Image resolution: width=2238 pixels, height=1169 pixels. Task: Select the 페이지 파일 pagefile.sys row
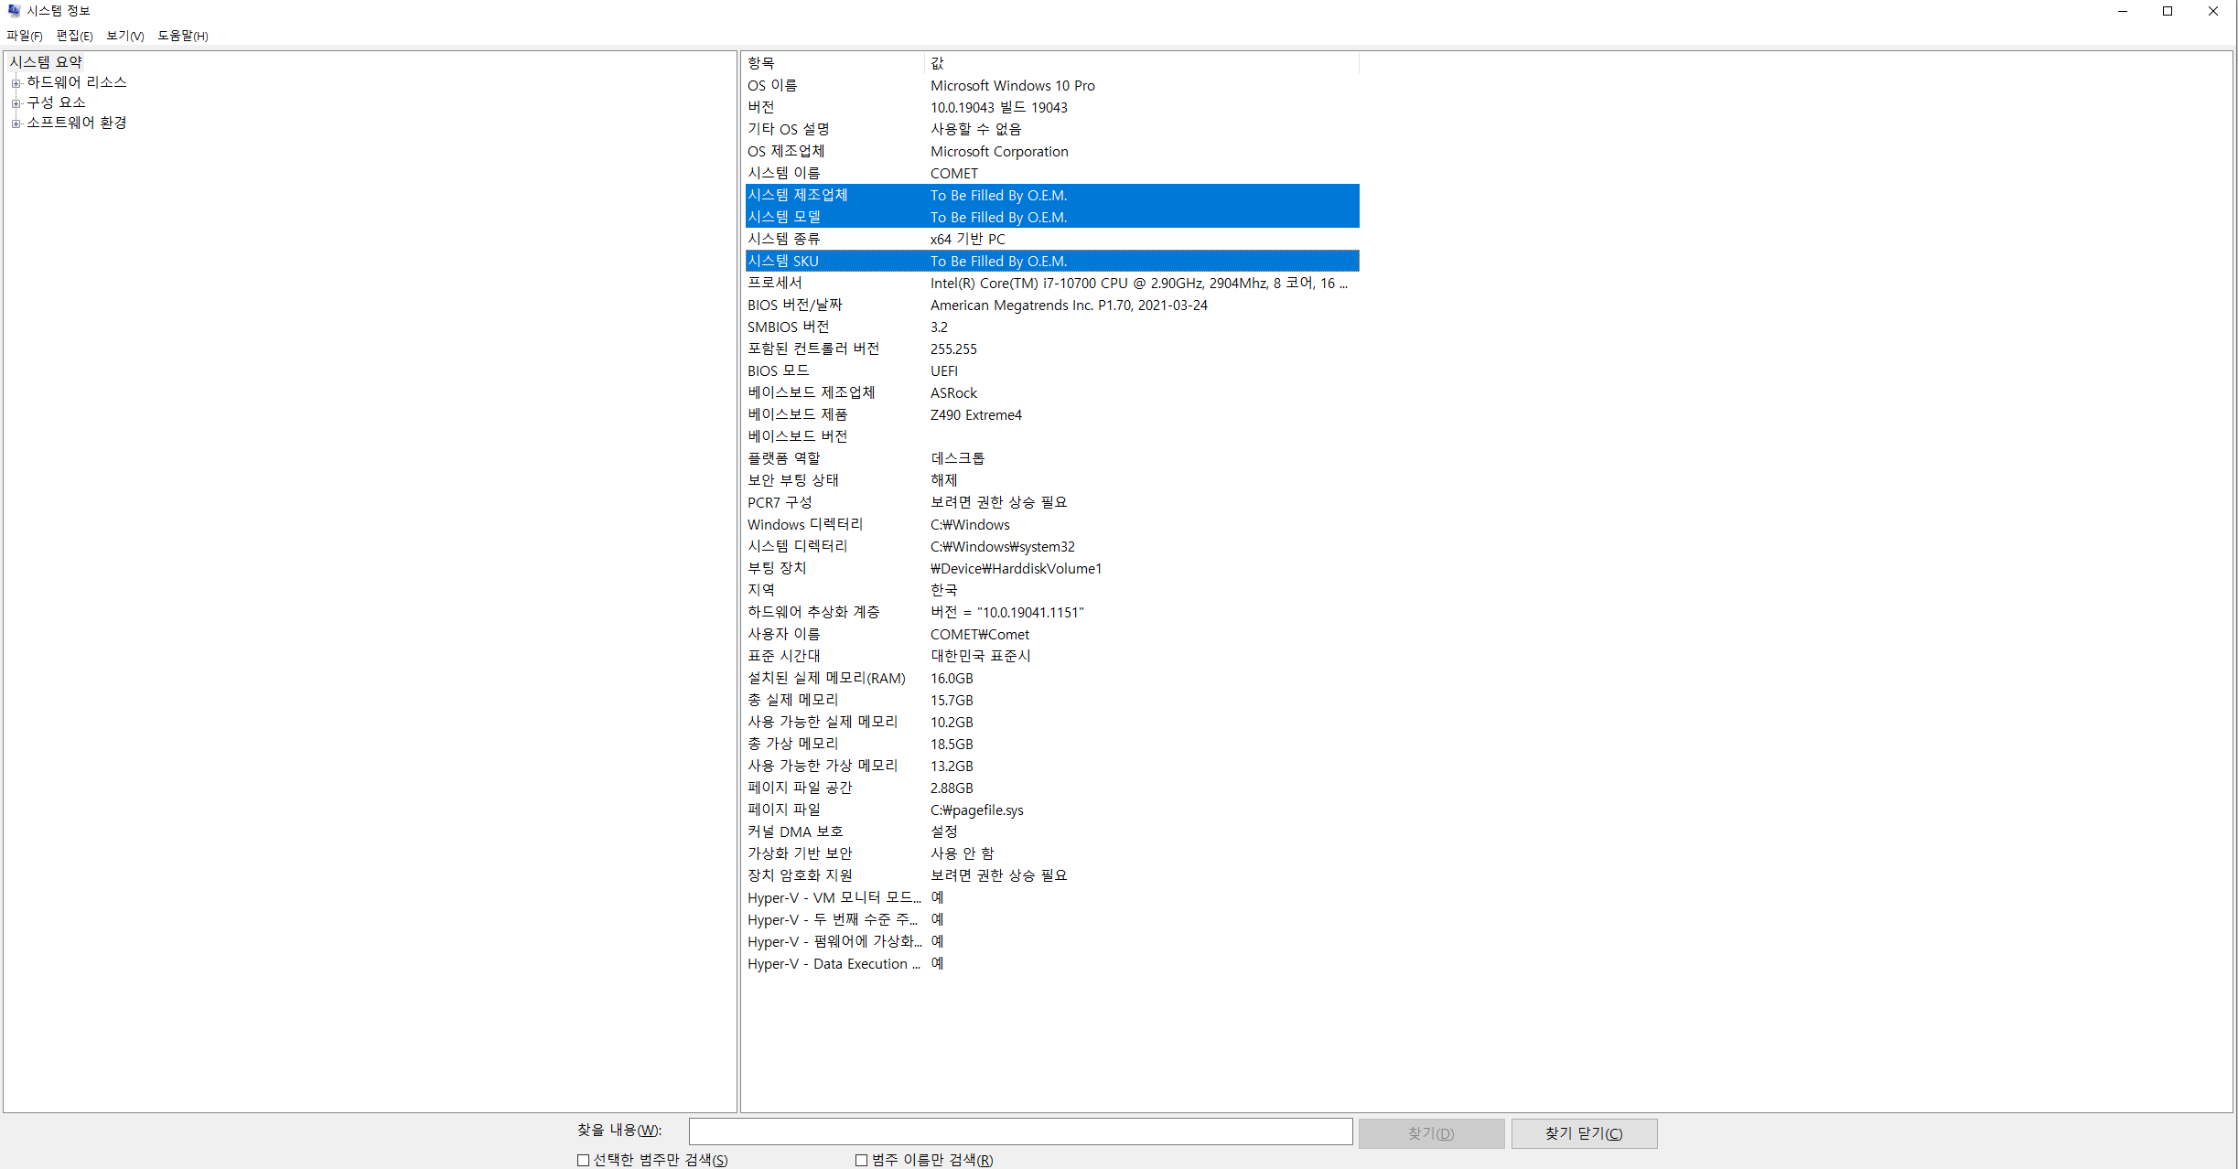[x=1052, y=810]
